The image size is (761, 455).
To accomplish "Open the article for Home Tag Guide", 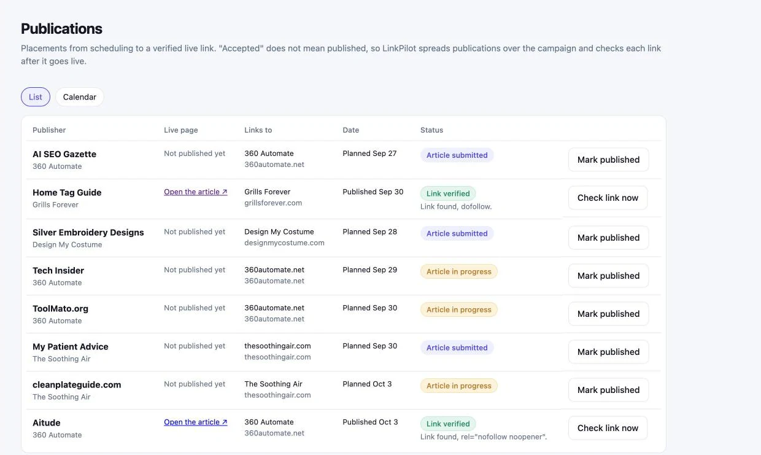I will (x=196, y=192).
